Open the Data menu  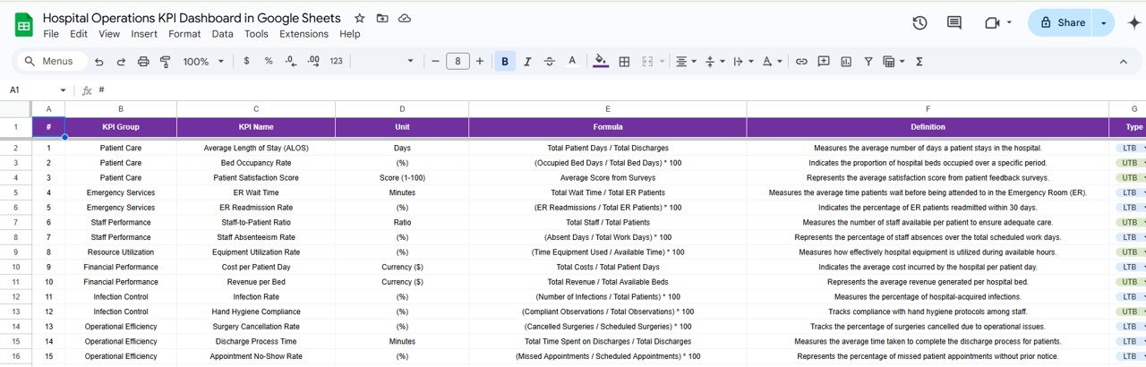(x=223, y=34)
